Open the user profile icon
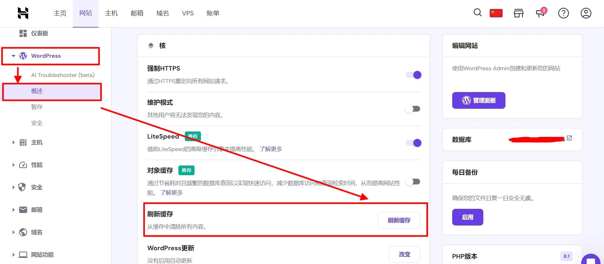This screenshot has height=264, width=604. (586, 13)
